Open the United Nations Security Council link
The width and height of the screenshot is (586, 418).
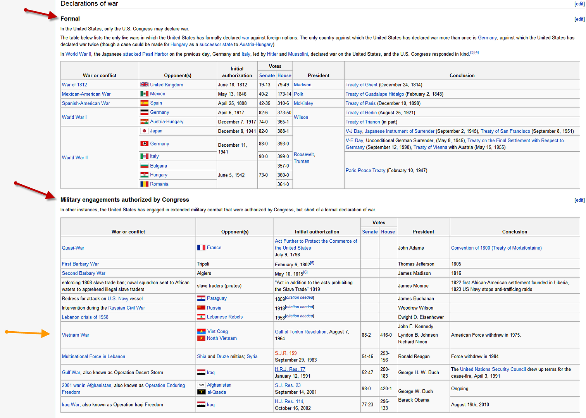[x=493, y=369]
